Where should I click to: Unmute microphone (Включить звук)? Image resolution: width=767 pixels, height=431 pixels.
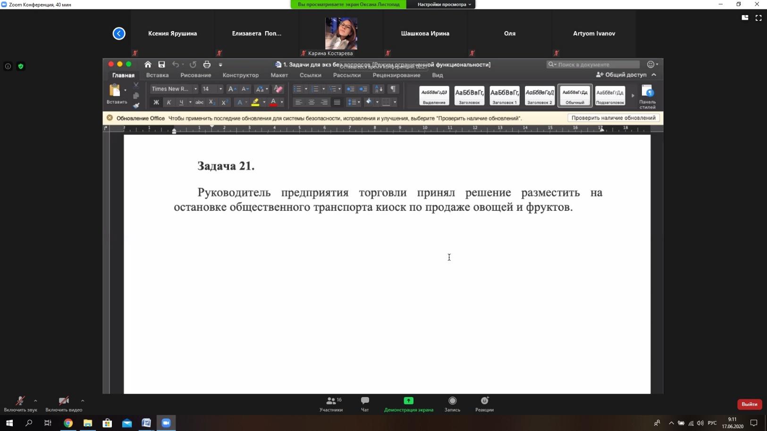pos(20,404)
